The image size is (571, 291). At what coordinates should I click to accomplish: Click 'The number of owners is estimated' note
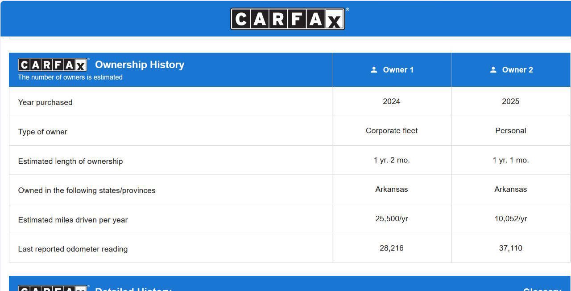pyautogui.click(x=70, y=77)
